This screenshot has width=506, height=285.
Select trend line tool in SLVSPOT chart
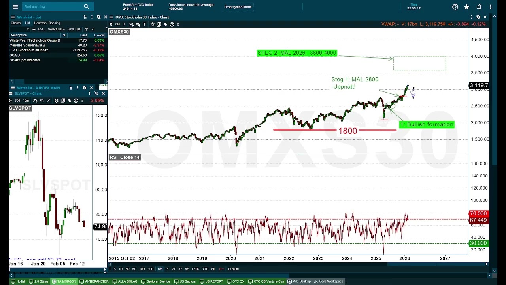[48, 101]
